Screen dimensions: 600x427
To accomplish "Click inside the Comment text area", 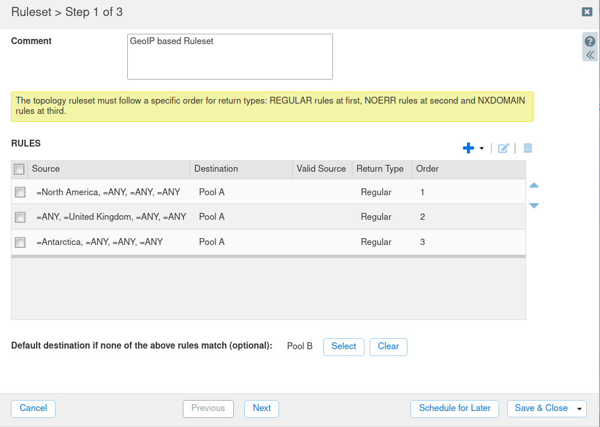I will 230,57.
